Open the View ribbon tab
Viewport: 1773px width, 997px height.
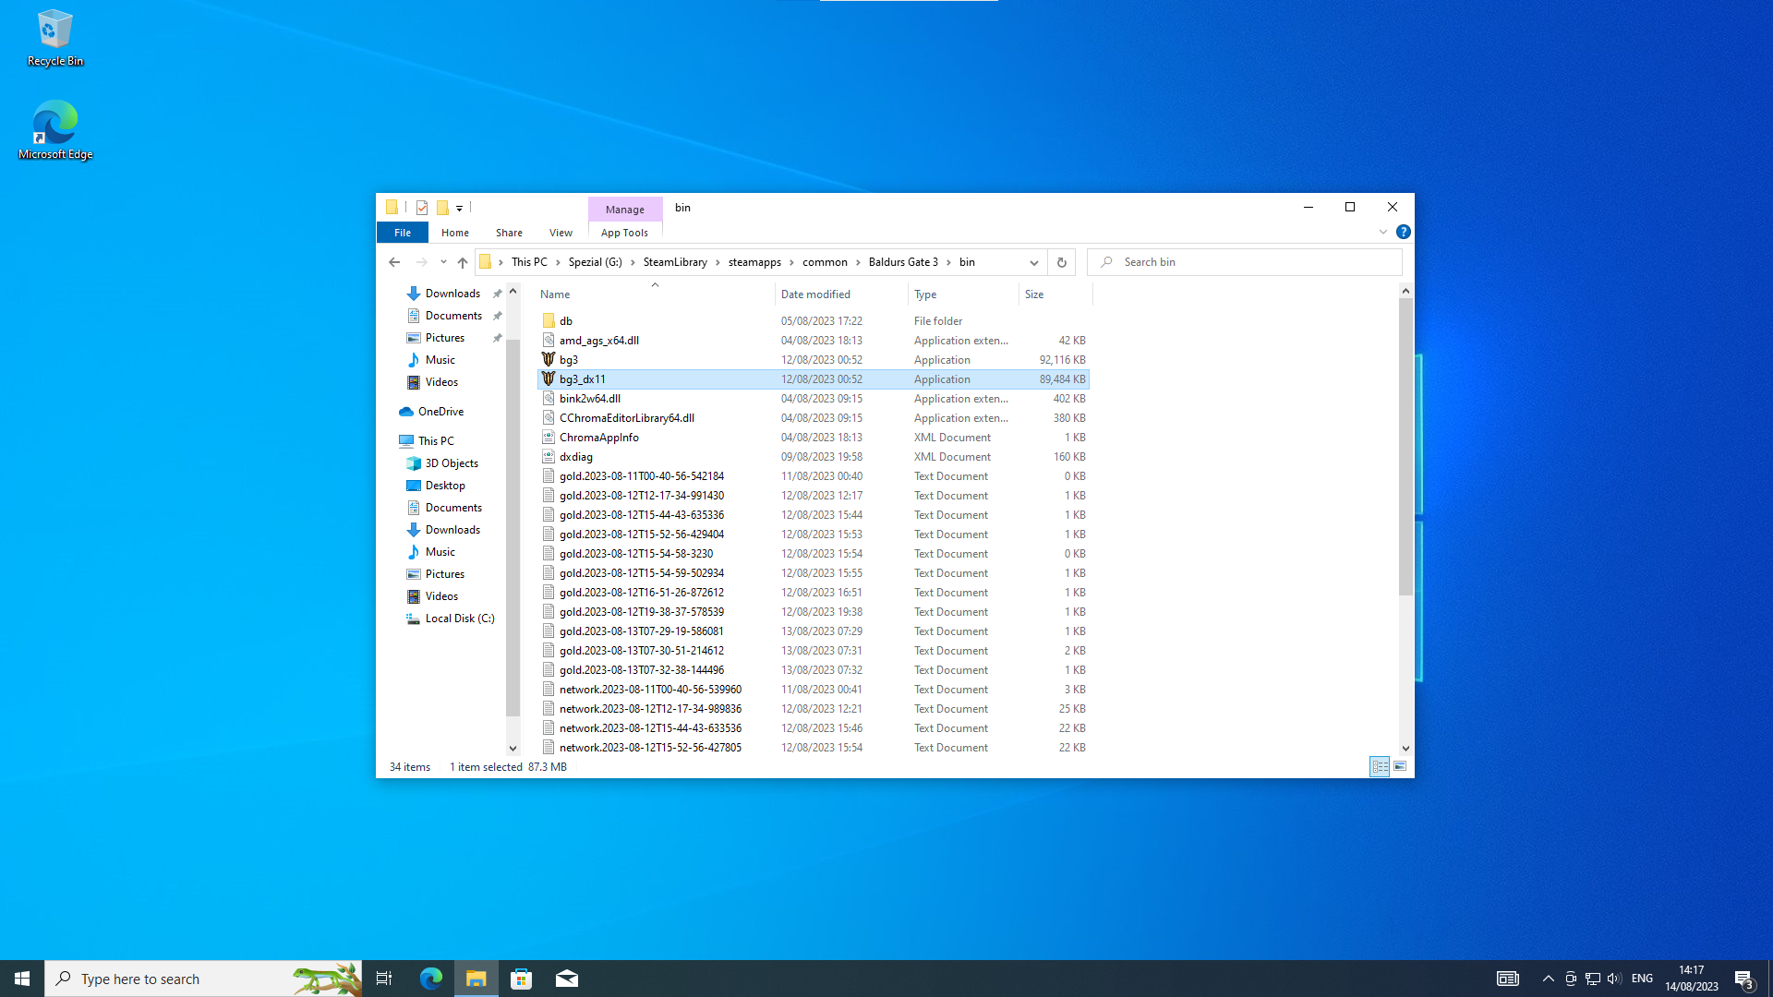(561, 233)
